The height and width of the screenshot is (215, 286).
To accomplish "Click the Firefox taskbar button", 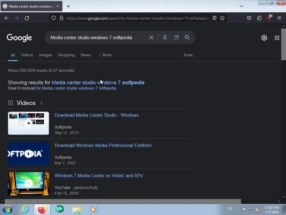I will pyautogui.click(x=42, y=209).
